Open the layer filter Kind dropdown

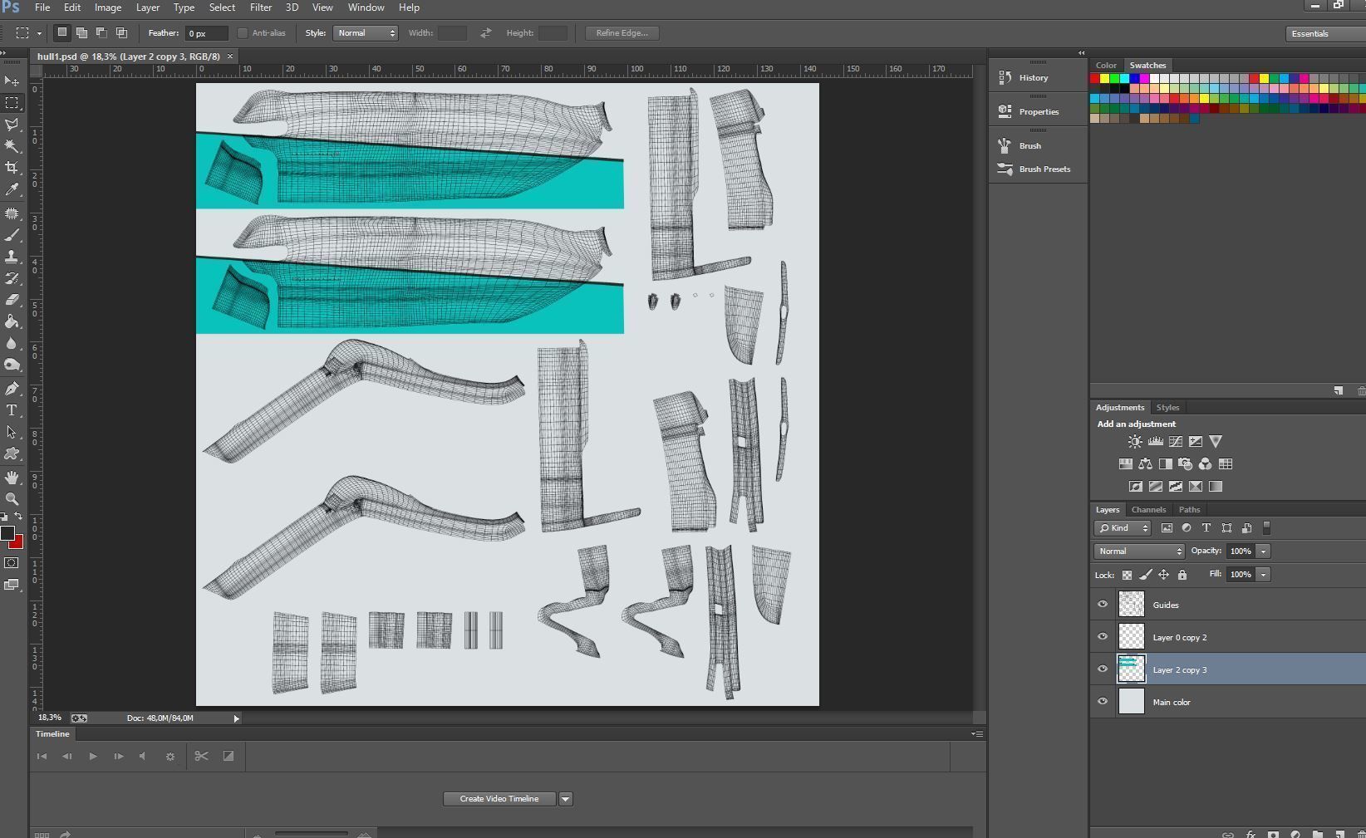tap(1123, 528)
